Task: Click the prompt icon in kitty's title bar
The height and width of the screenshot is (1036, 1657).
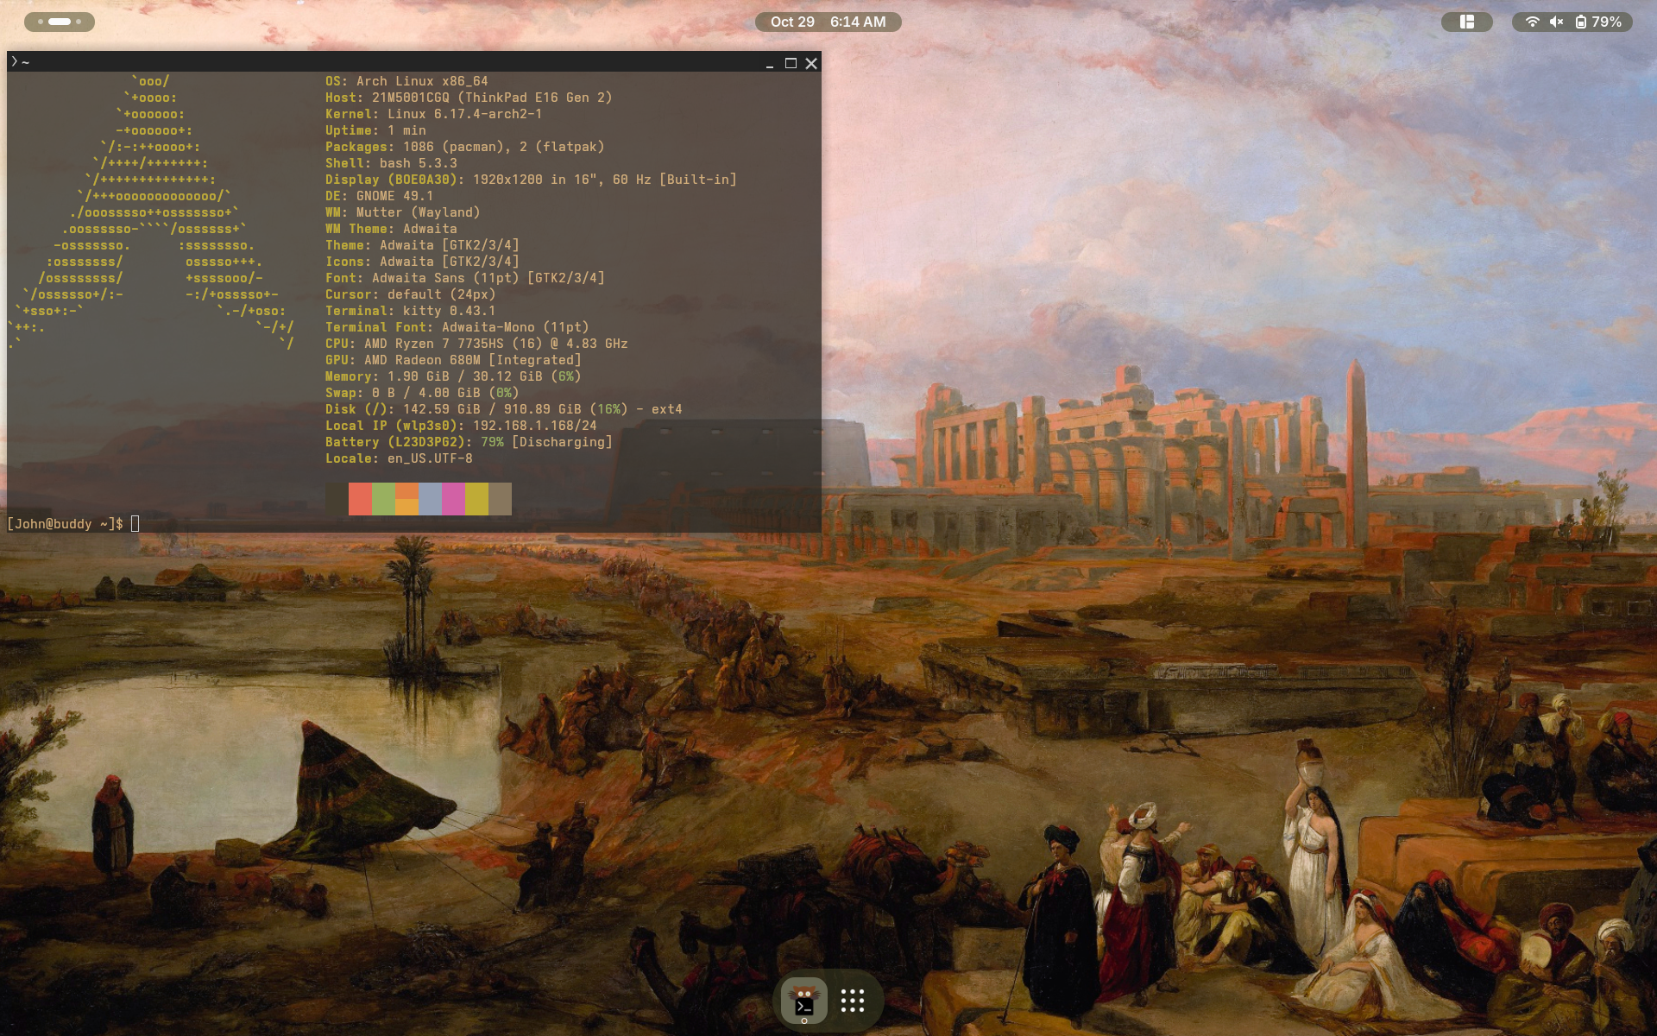Action: point(15,61)
